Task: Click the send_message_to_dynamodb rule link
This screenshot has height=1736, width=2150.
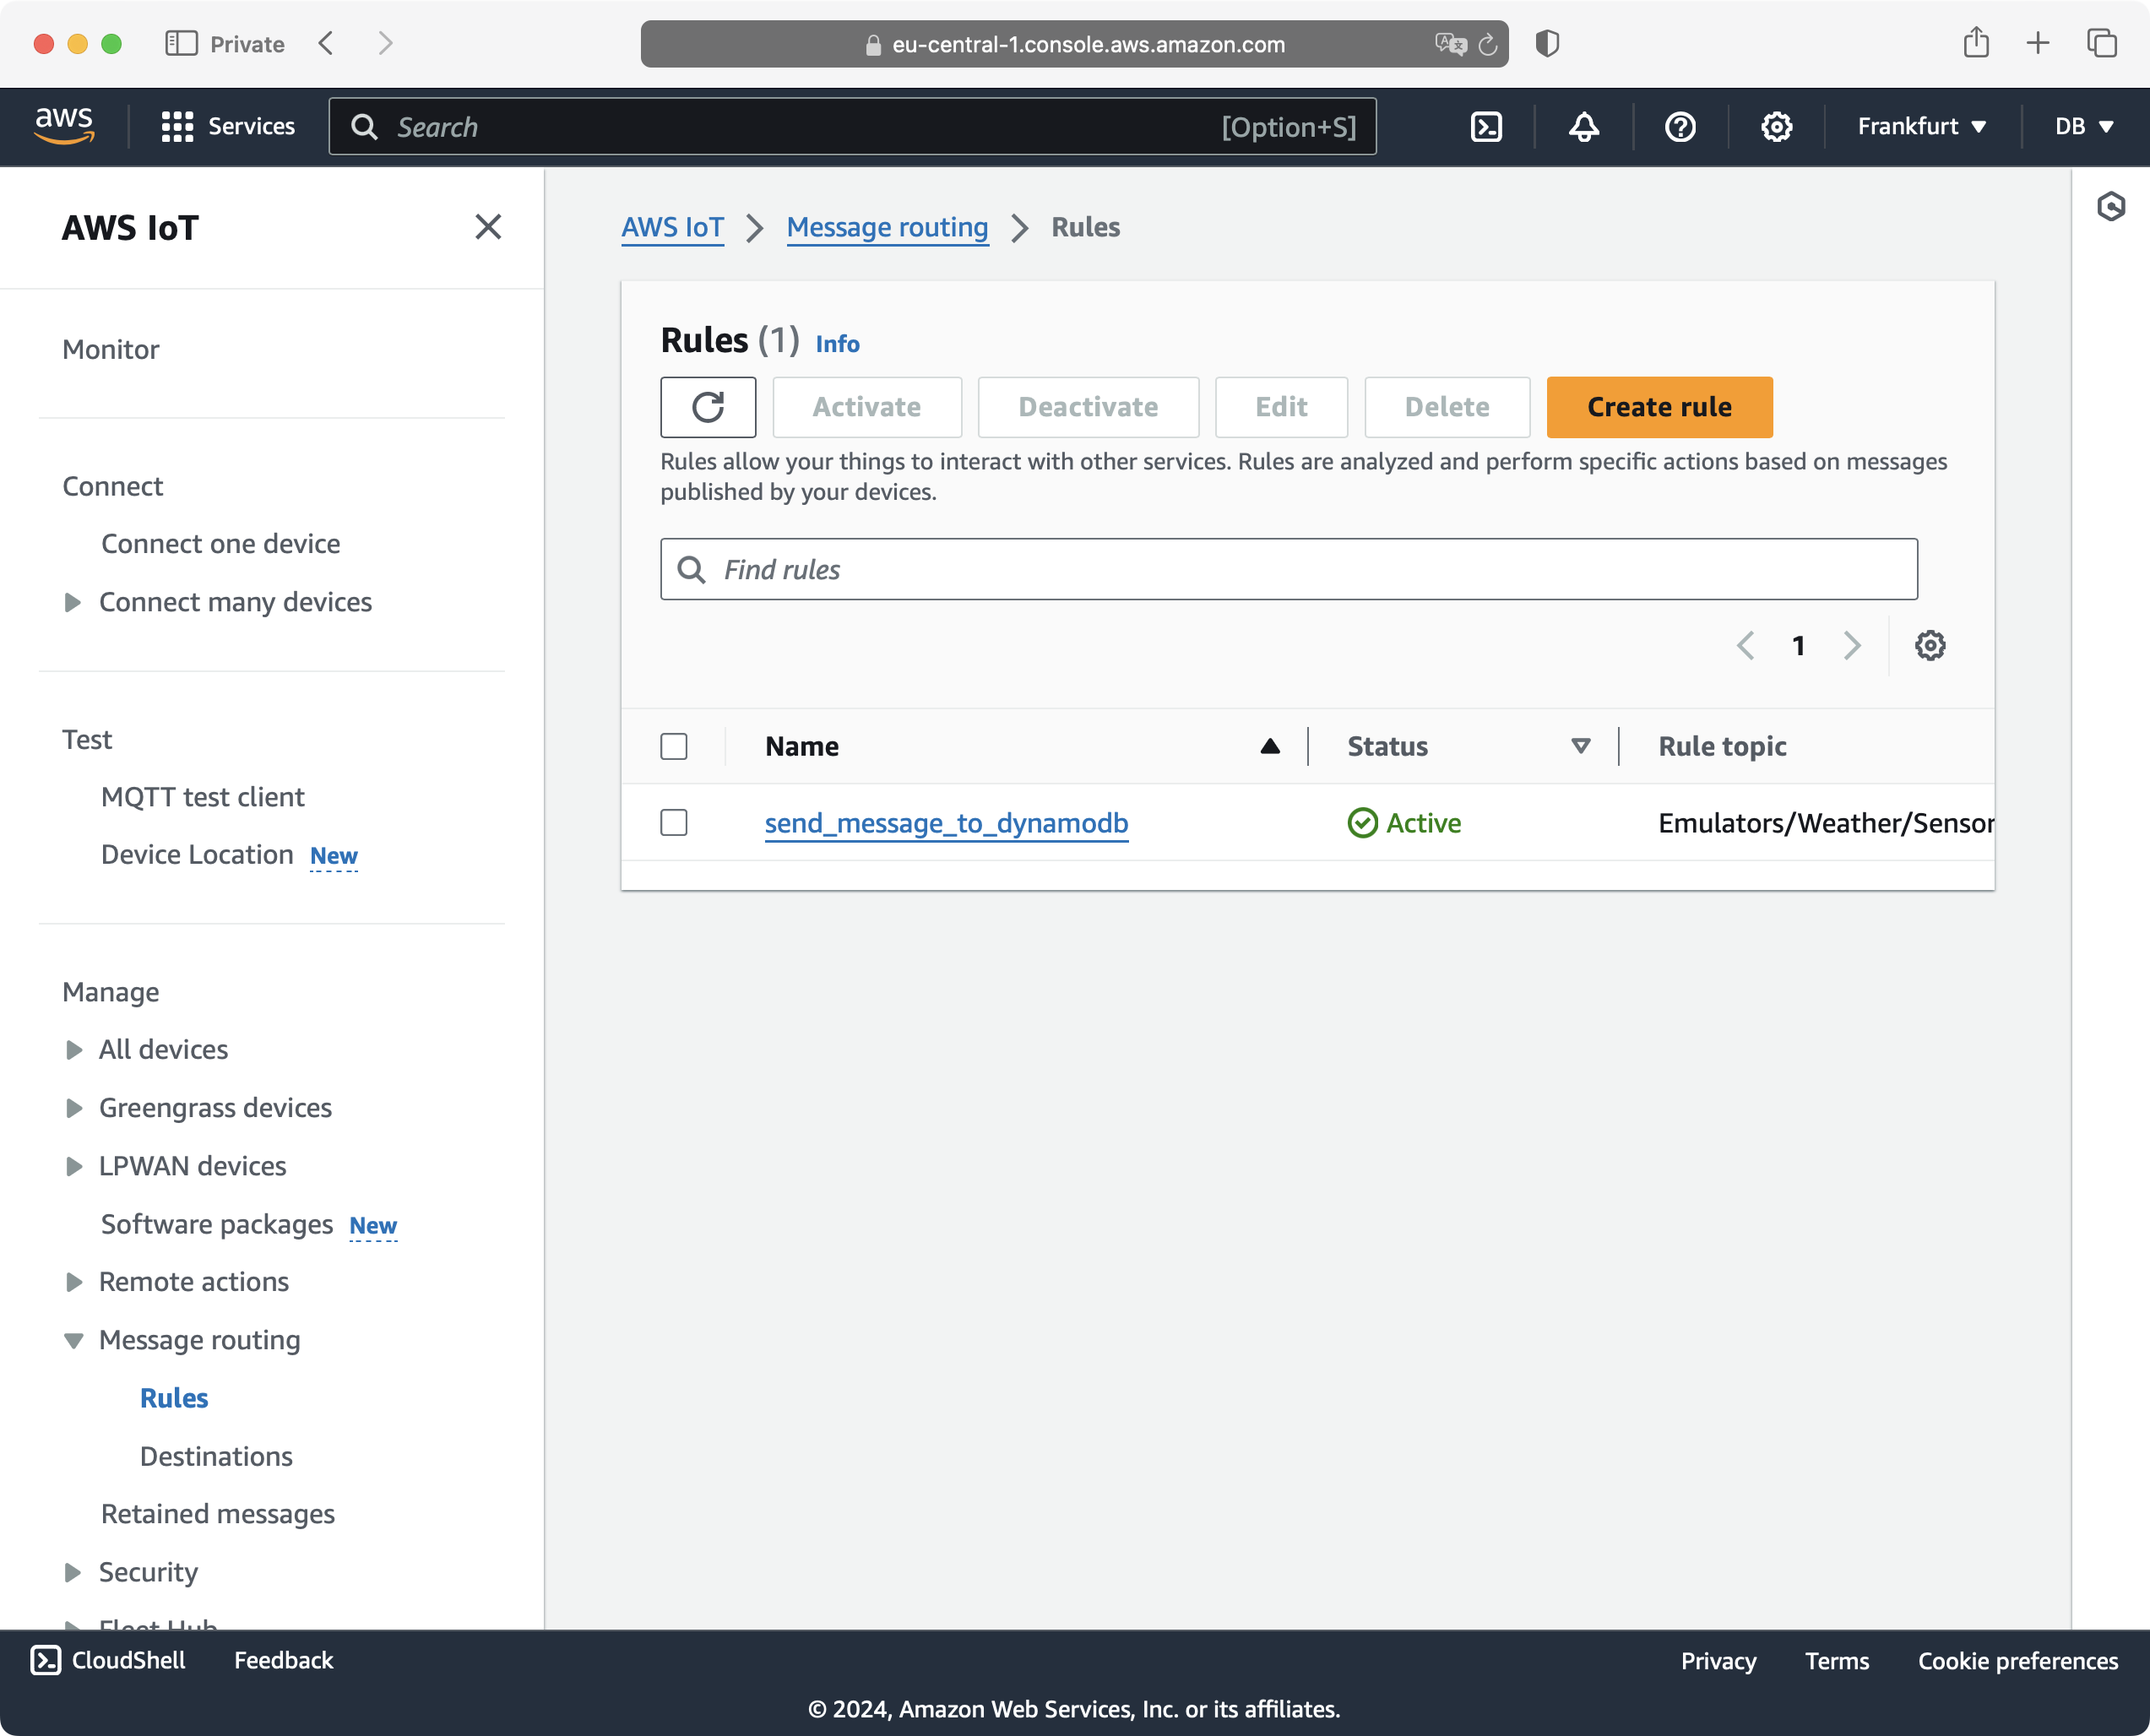Action: pos(947,822)
